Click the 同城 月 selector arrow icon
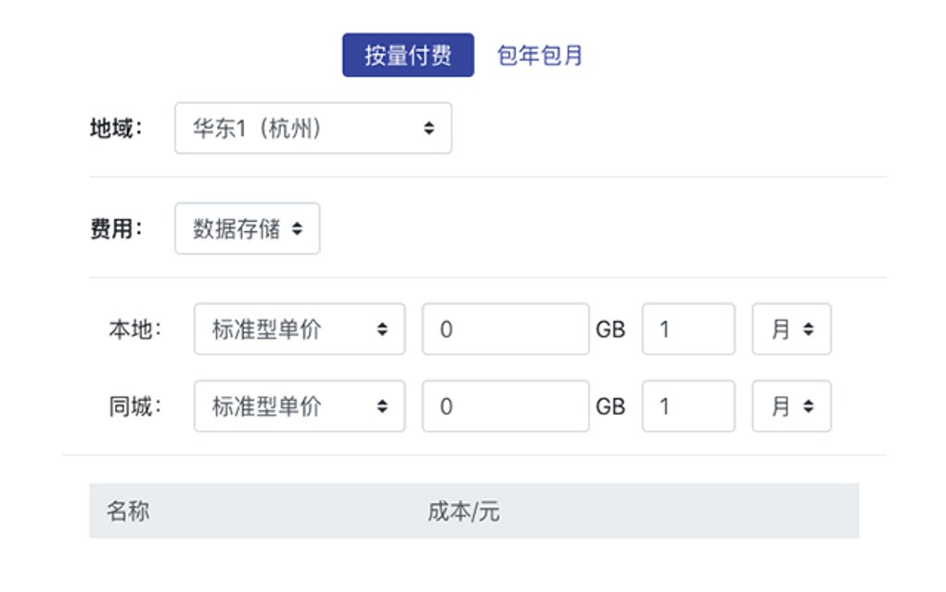The height and width of the screenshot is (592, 946). click(x=811, y=405)
